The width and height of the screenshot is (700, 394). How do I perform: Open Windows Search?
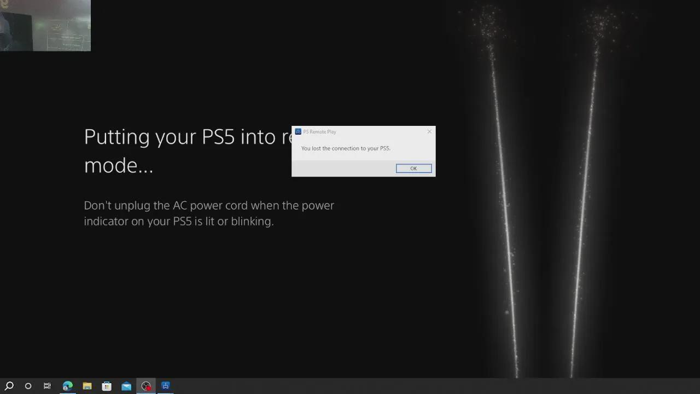coord(8,386)
